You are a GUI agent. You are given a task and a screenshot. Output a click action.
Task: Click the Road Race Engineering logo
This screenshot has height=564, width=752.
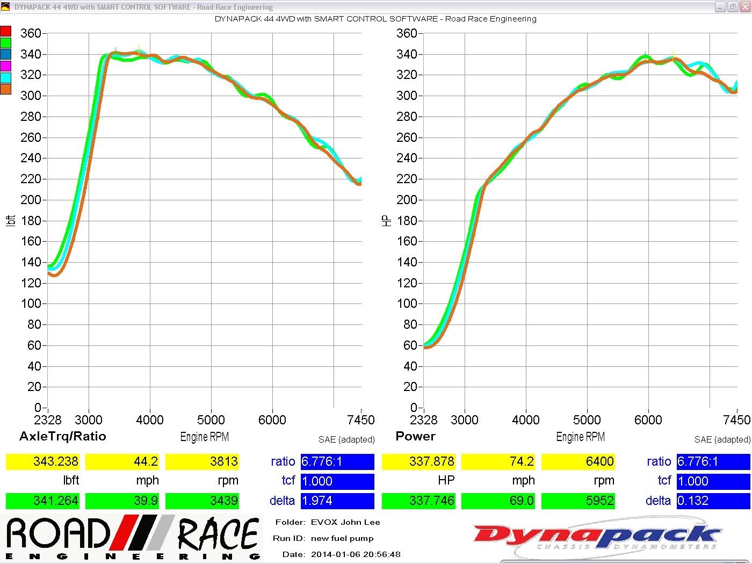click(x=132, y=538)
